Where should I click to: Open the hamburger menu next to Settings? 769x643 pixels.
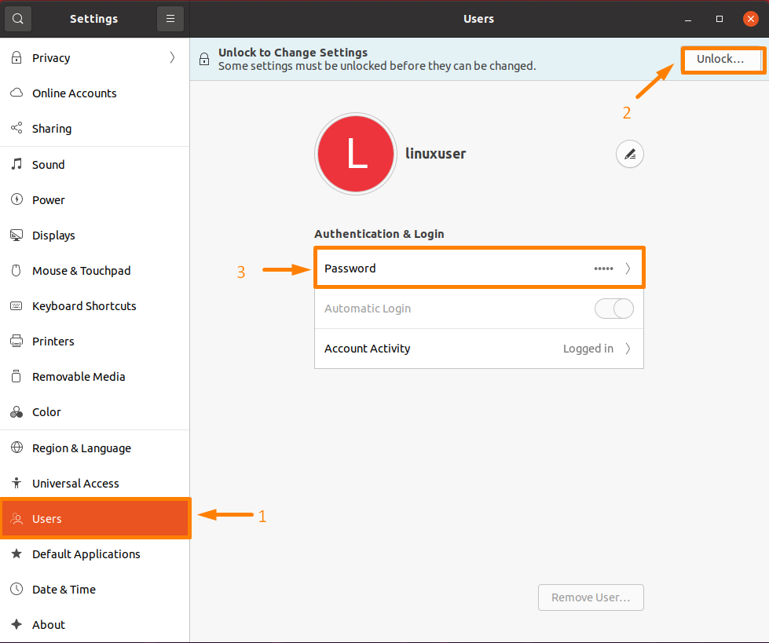point(170,18)
